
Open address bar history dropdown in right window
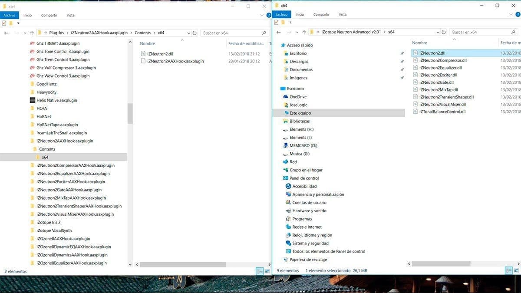(x=438, y=32)
